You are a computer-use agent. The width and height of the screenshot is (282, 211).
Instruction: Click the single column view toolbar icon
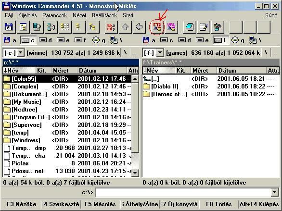pos(79,27)
